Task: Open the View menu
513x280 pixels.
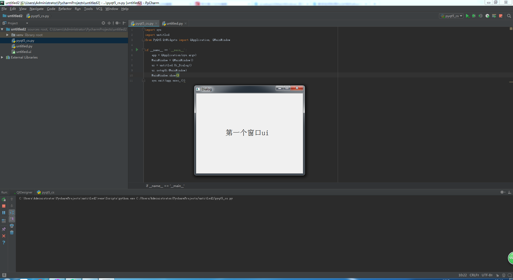Action: tap(23, 9)
